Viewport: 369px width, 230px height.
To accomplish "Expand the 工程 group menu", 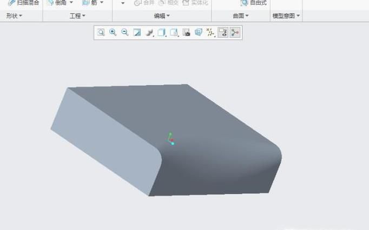I will pyautogui.click(x=78, y=16).
